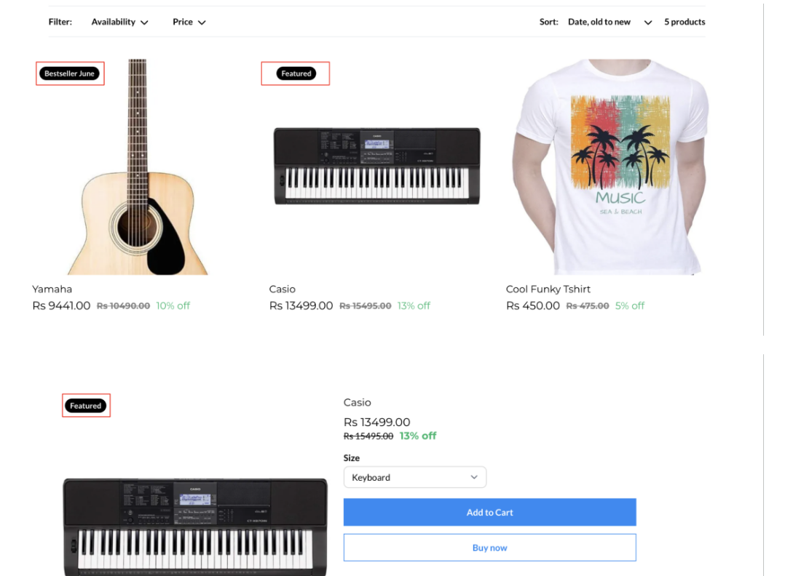Open the Cool Funky Tshirt title link
Screen dimensions: 801x576
pyautogui.click(x=548, y=289)
